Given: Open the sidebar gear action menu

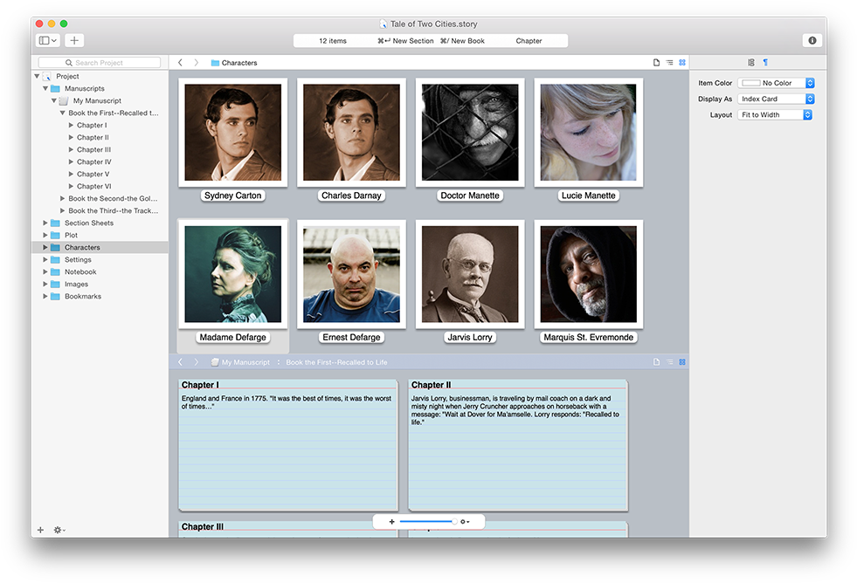Looking at the screenshot, I should (x=59, y=530).
